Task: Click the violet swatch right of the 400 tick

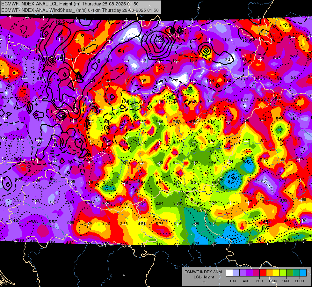Action: click(x=250, y=273)
